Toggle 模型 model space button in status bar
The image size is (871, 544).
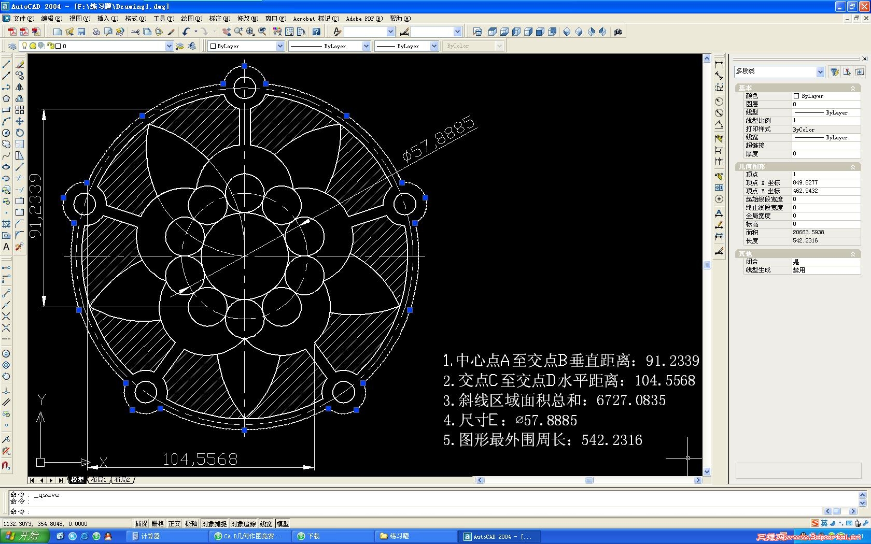tap(283, 524)
